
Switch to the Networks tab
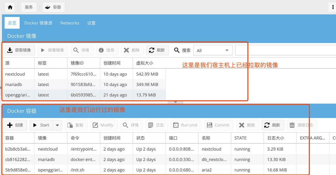[x=70, y=23]
